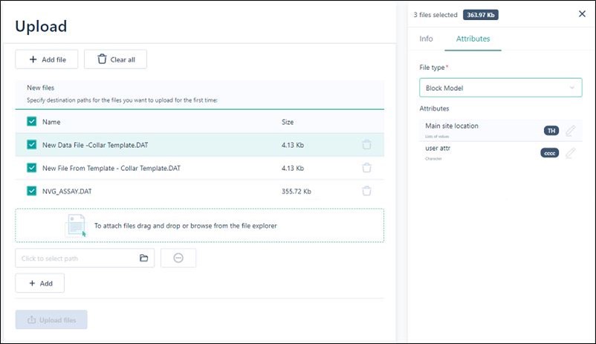Viewport: 596px width, 344px height.
Task: Select the Attributes tab
Action: pyautogui.click(x=473, y=39)
